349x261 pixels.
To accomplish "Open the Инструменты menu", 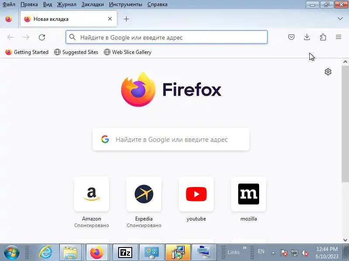I will [x=126, y=4].
